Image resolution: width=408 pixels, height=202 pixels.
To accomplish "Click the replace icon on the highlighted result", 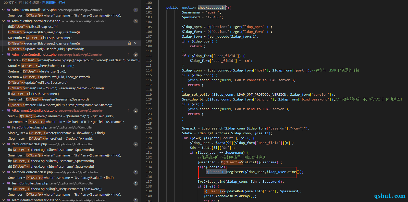I will [x=129, y=44].
